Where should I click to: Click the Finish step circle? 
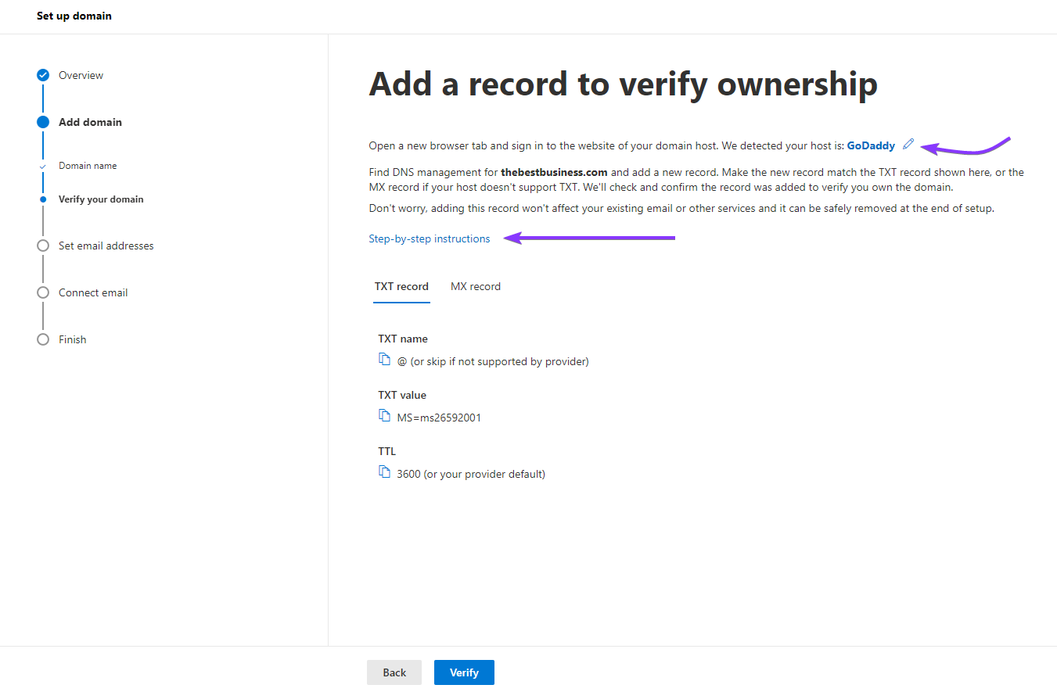[x=43, y=339]
